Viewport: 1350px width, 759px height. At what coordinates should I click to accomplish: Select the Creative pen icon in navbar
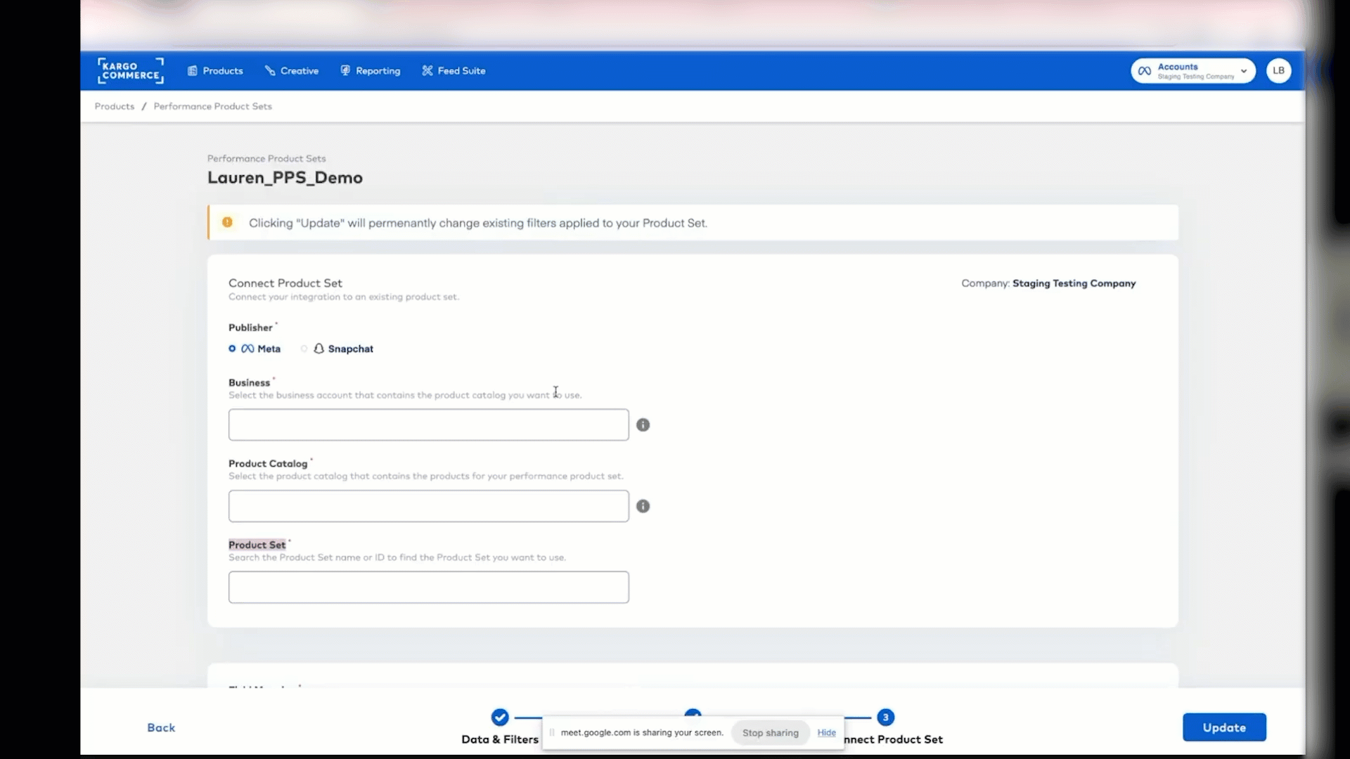(271, 70)
